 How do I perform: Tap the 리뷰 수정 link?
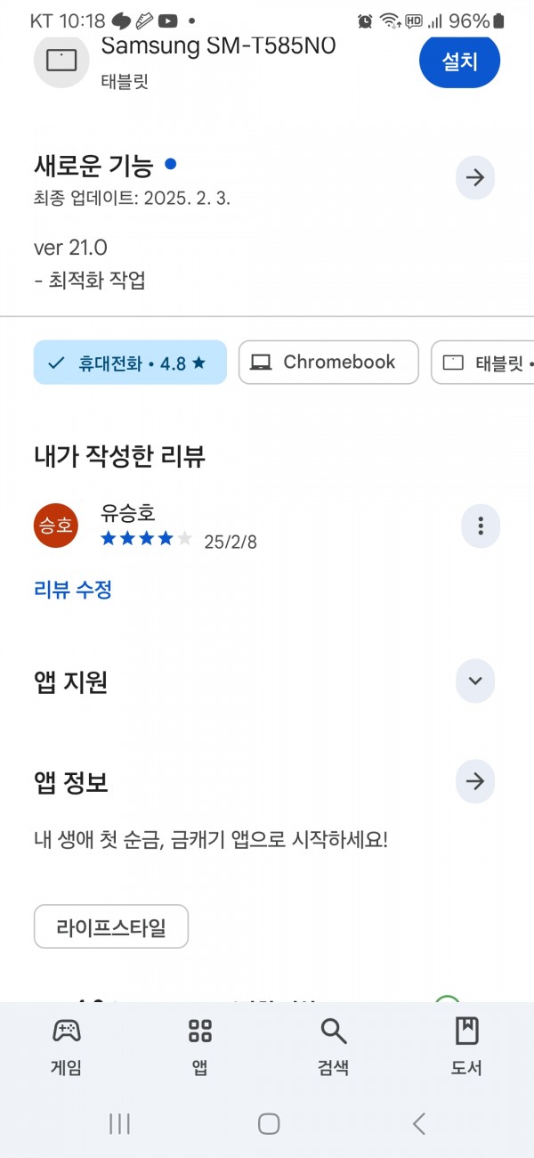pyautogui.click(x=72, y=589)
